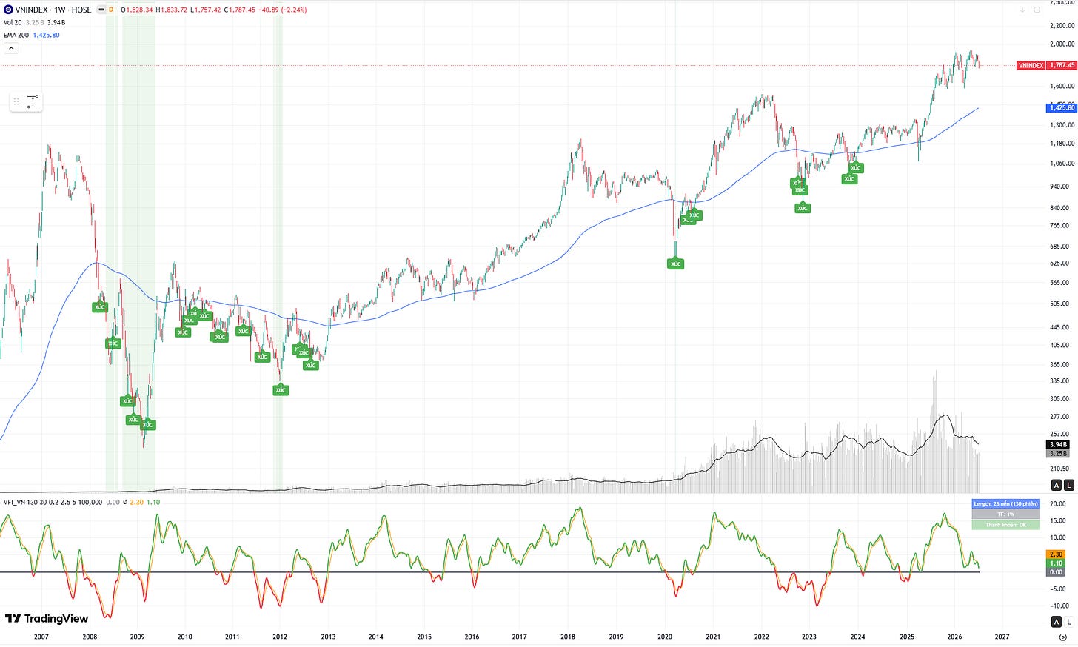Click the blue Length info table cell
1078x647 pixels.
coord(1005,503)
